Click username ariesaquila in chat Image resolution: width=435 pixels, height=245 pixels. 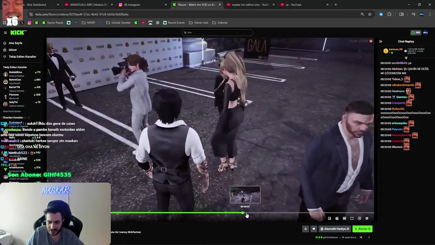click(x=400, y=123)
